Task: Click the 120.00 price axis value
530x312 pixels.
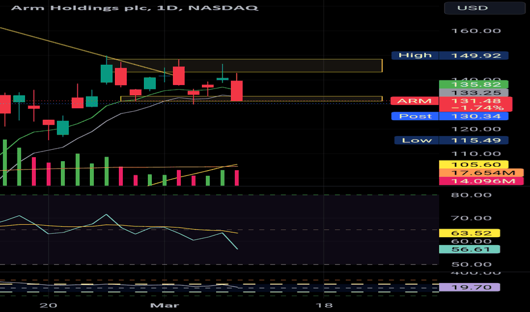Action: [476, 129]
